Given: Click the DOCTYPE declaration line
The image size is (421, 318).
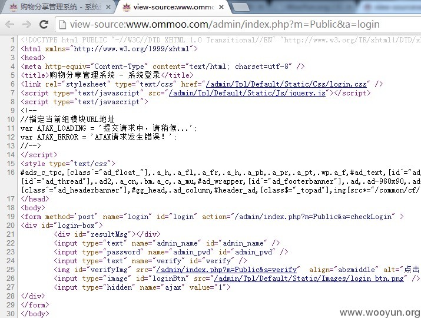Looking at the screenshot, I should pyautogui.click(x=220, y=40).
